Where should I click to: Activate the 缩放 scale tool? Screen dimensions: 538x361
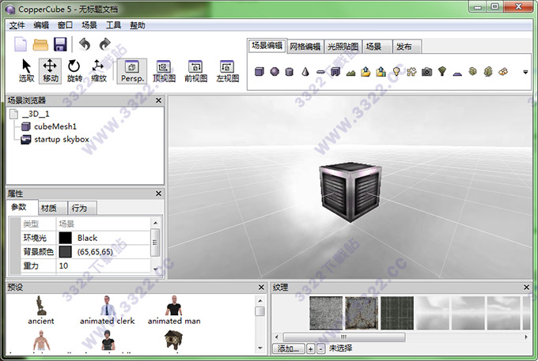(98, 70)
